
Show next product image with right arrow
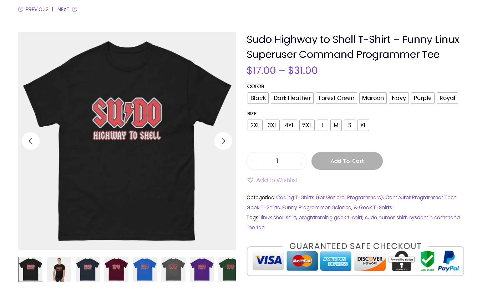pyautogui.click(x=223, y=141)
